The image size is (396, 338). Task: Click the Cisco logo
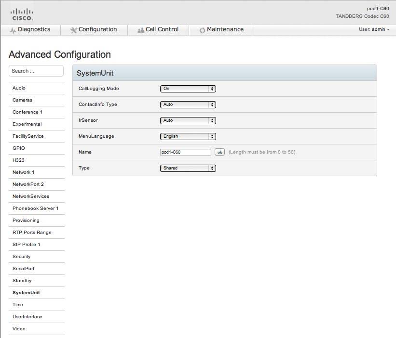22,14
